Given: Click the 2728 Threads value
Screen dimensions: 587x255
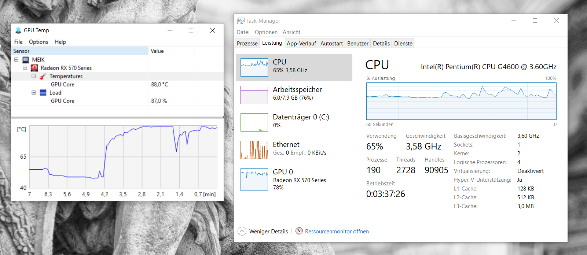Looking at the screenshot, I should pos(406,170).
